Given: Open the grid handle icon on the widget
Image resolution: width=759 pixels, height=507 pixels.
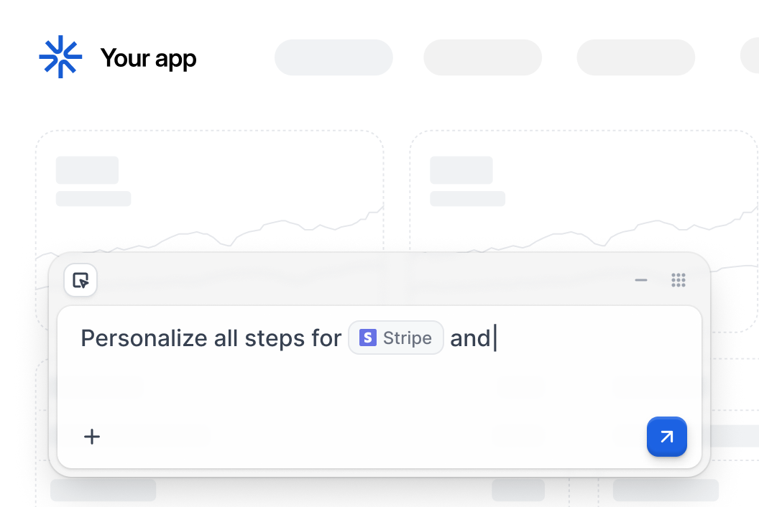Looking at the screenshot, I should (x=678, y=280).
